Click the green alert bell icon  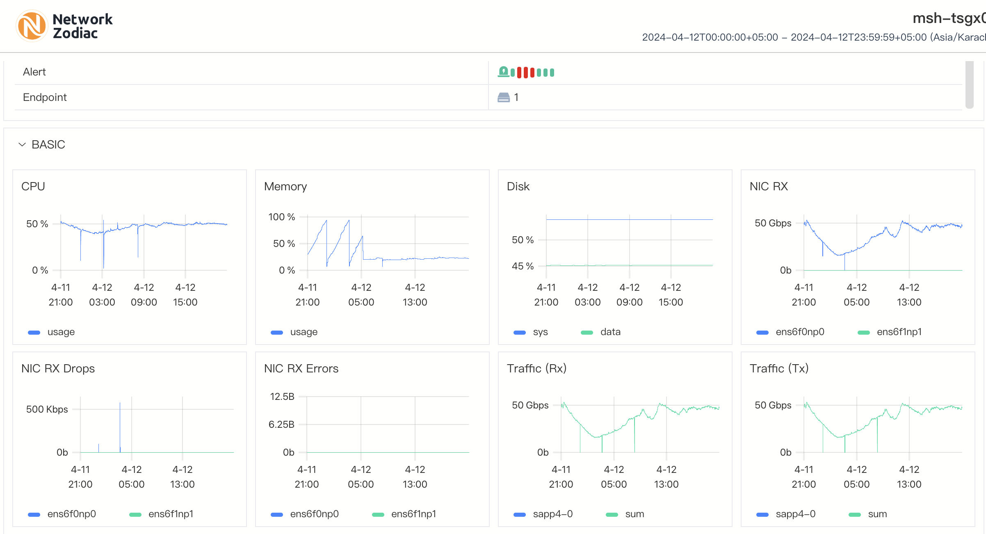click(x=503, y=72)
